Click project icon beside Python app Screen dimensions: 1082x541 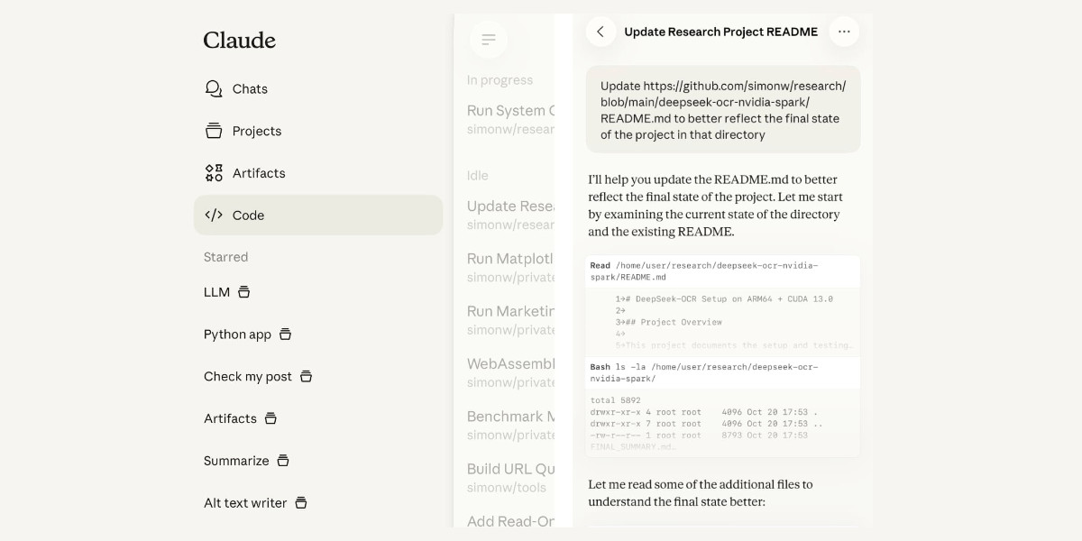click(x=285, y=335)
